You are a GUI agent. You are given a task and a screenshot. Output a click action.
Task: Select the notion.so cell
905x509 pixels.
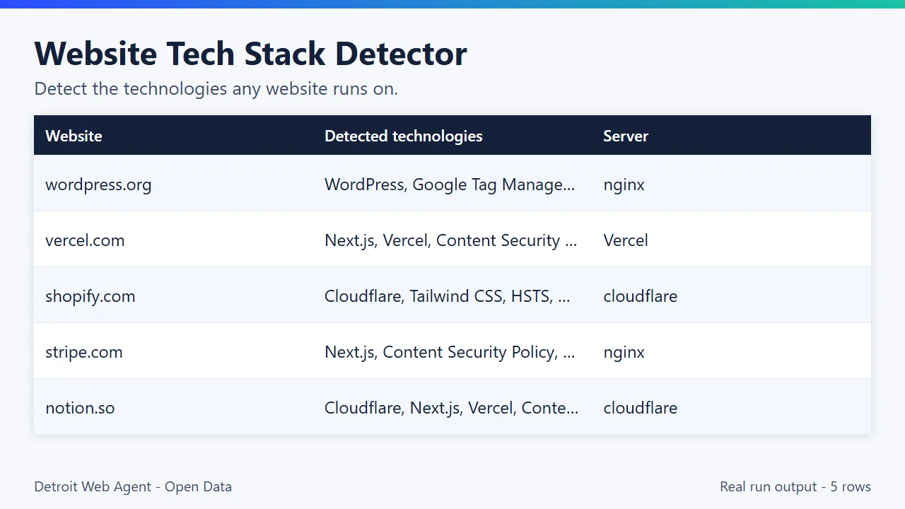tap(173, 408)
